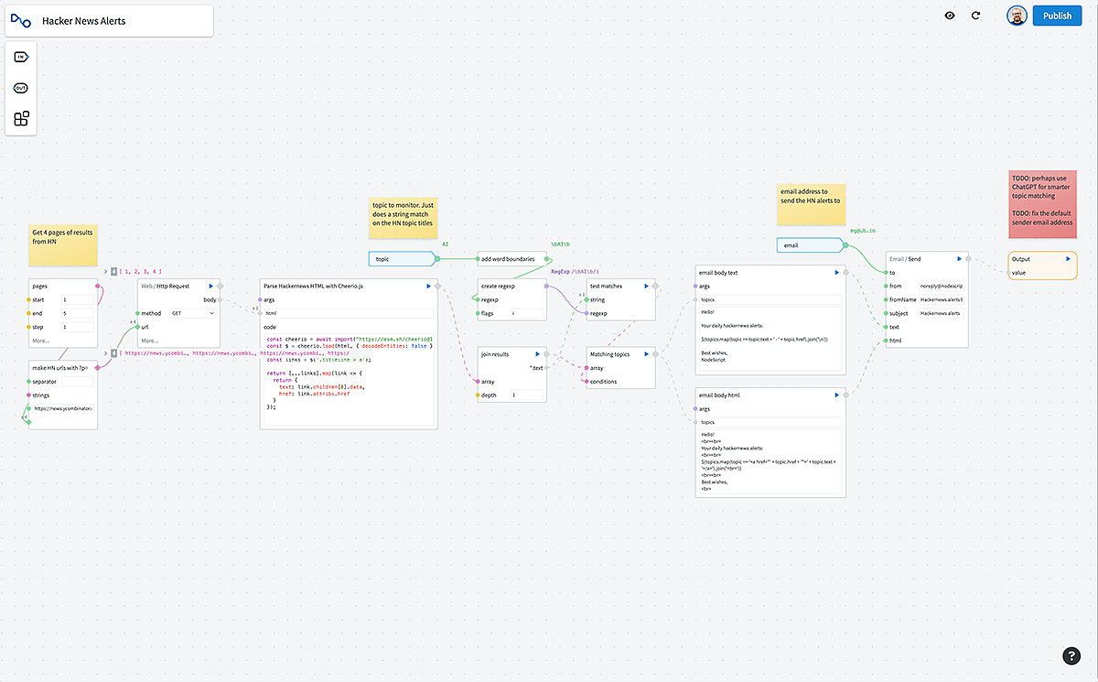Select the IN node tool in the sidebar

(x=20, y=56)
